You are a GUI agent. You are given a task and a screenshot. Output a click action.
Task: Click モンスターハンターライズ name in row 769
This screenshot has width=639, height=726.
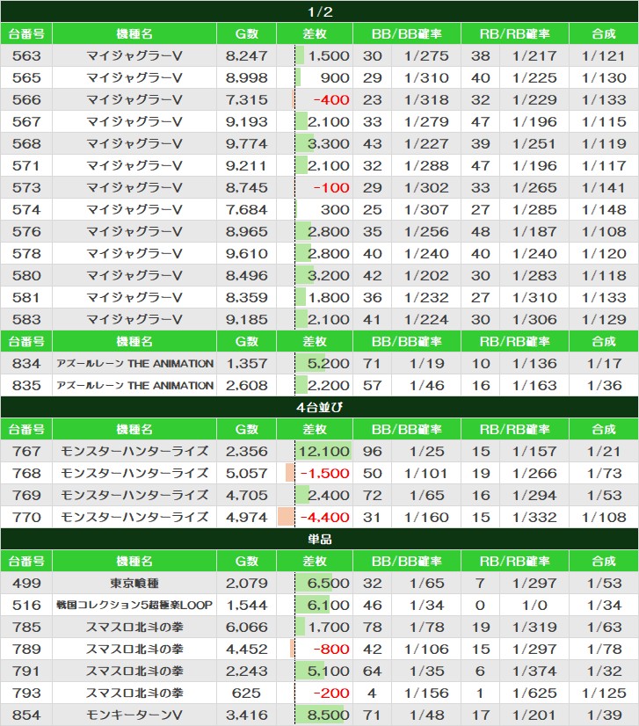134,496
